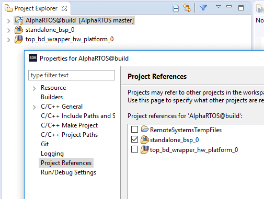Minimize the Project Explorer panel

pos(229,6)
